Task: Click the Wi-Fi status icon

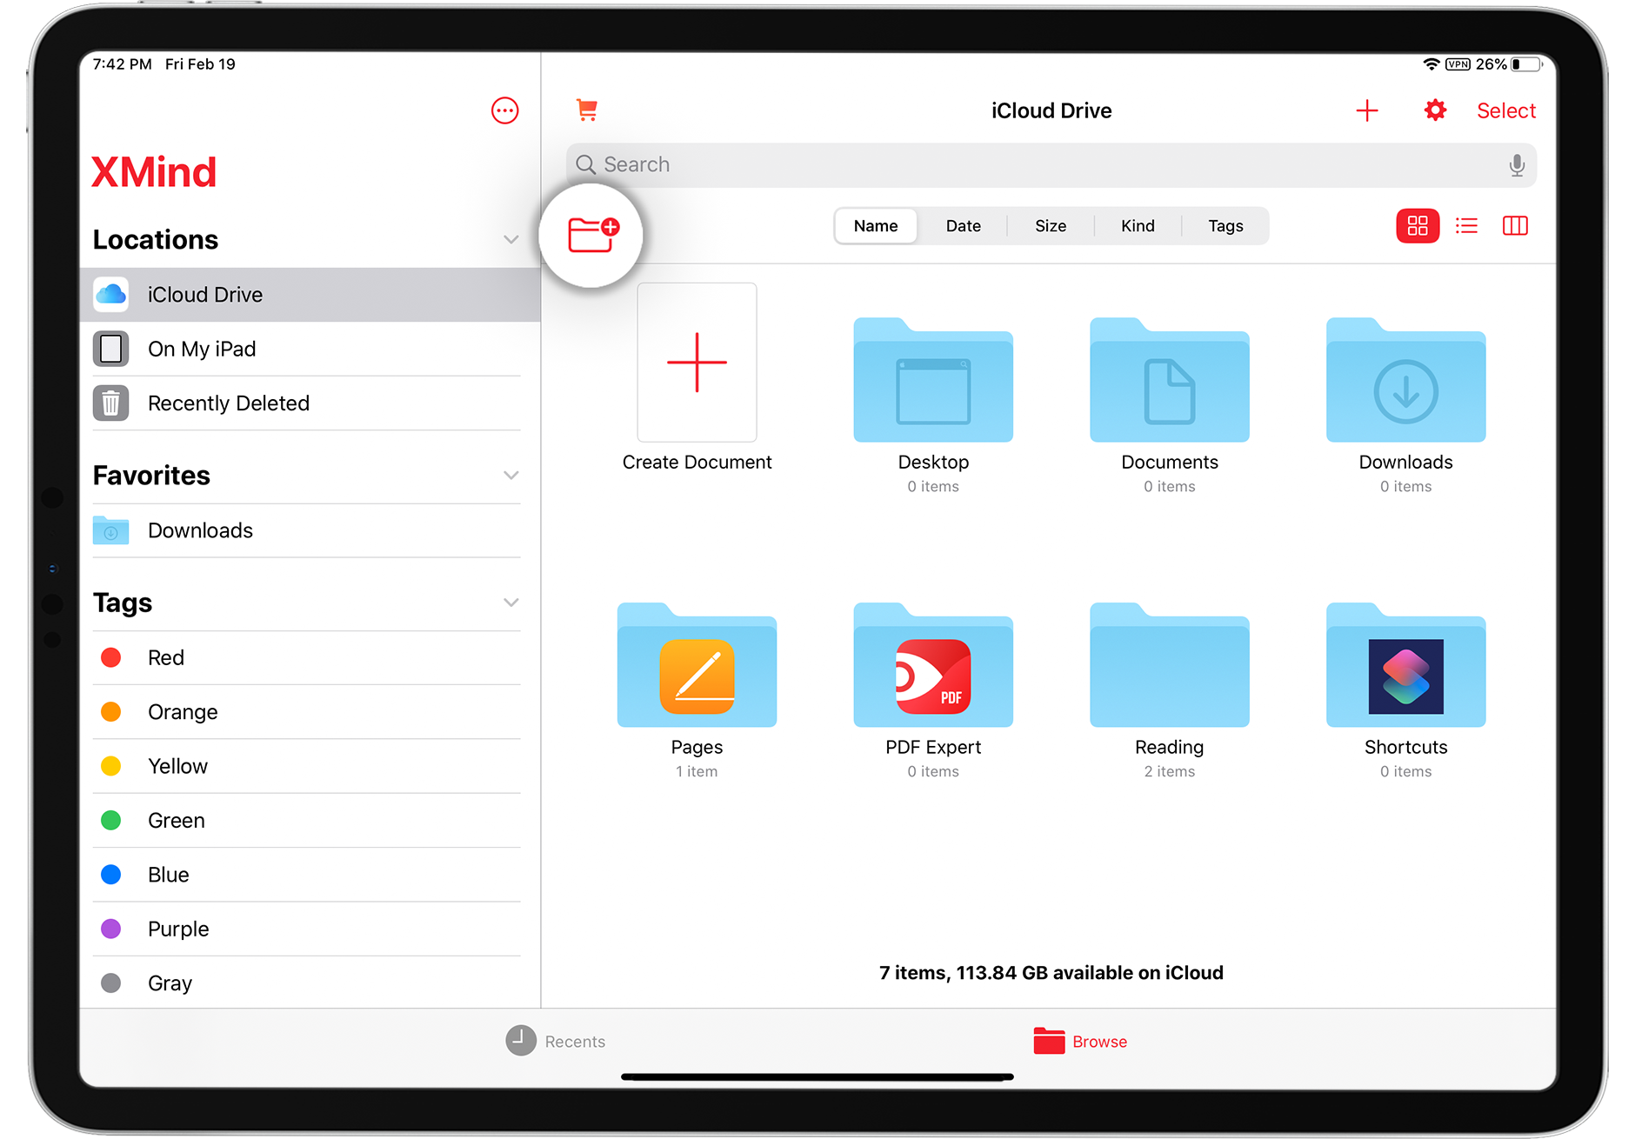Action: pyautogui.click(x=1431, y=64)
